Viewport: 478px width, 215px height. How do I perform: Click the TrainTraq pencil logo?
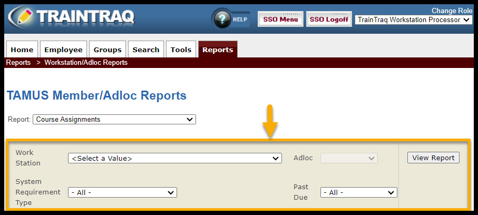click(x=21, y=17)
